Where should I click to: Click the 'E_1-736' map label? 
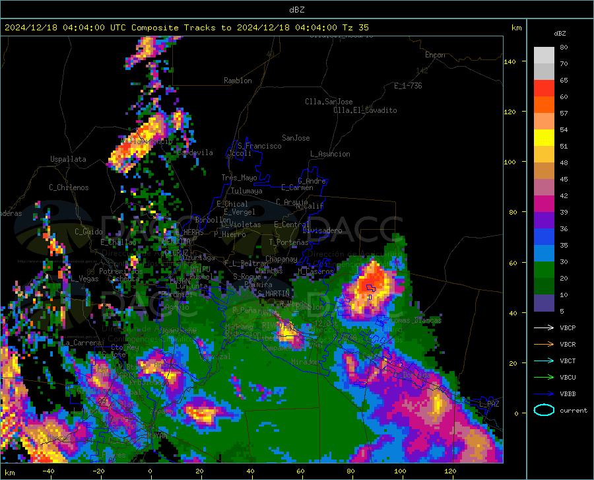pyautogui.click(x=408, y=86)
